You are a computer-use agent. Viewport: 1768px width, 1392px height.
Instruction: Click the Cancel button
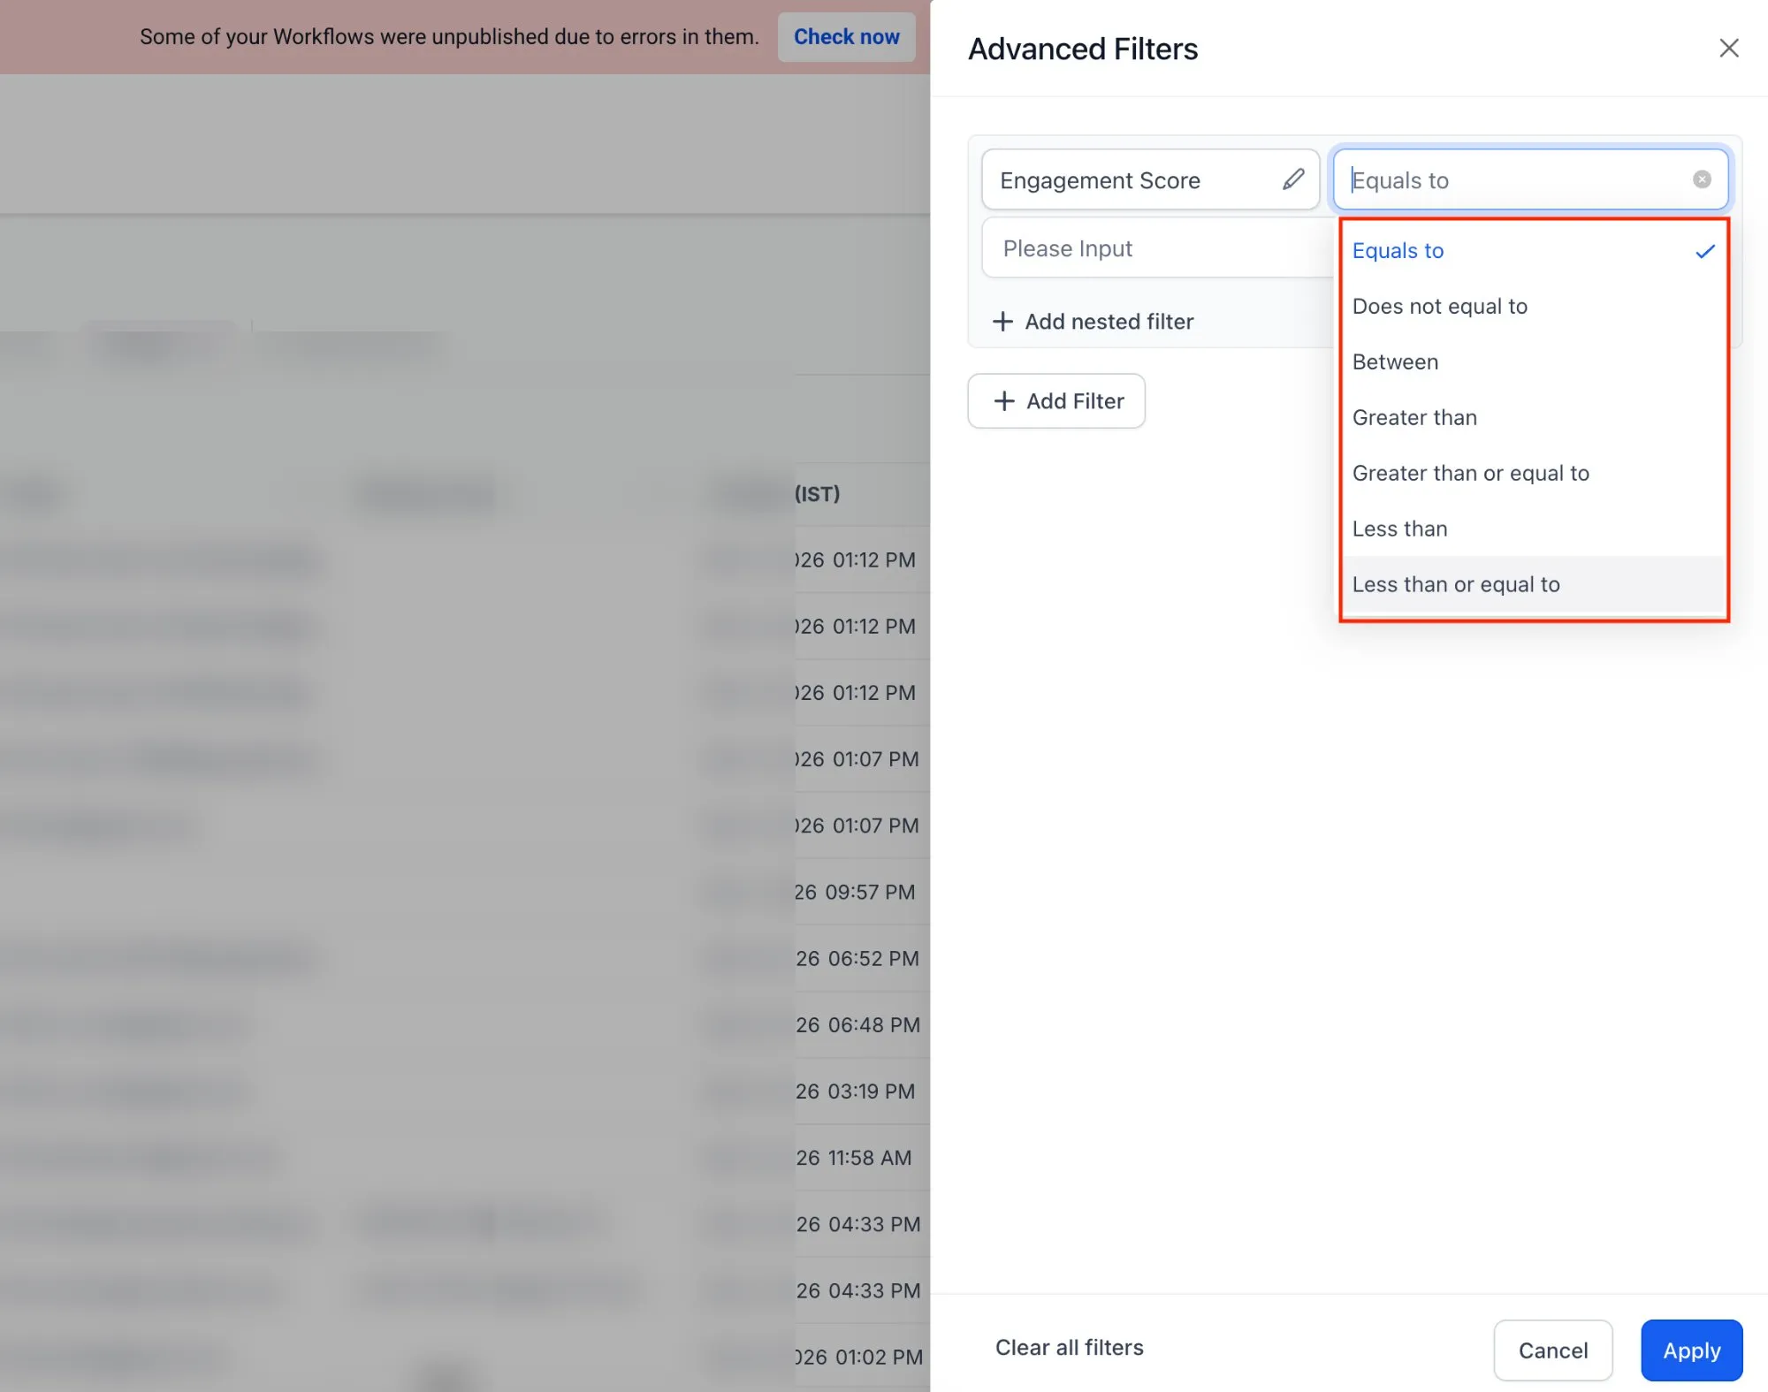(1552, 1350)
